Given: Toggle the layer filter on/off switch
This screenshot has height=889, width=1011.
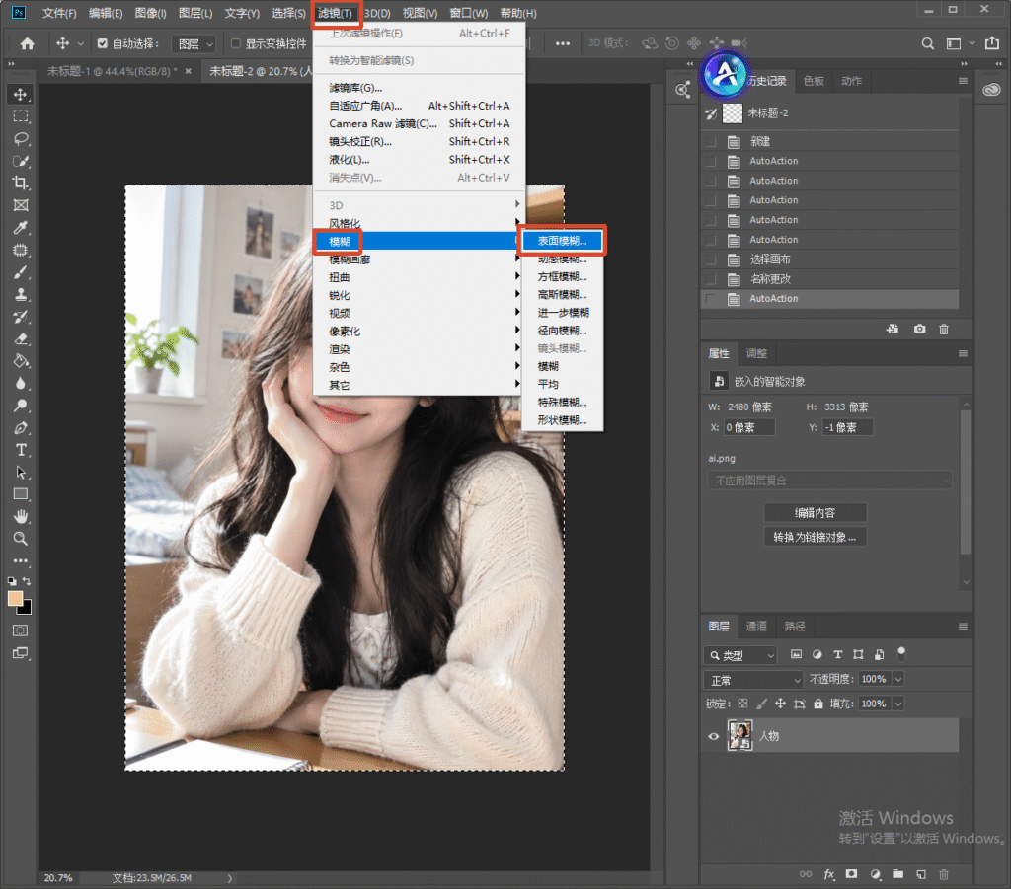Looking at the screenshot, I should (x=901, y=654).
